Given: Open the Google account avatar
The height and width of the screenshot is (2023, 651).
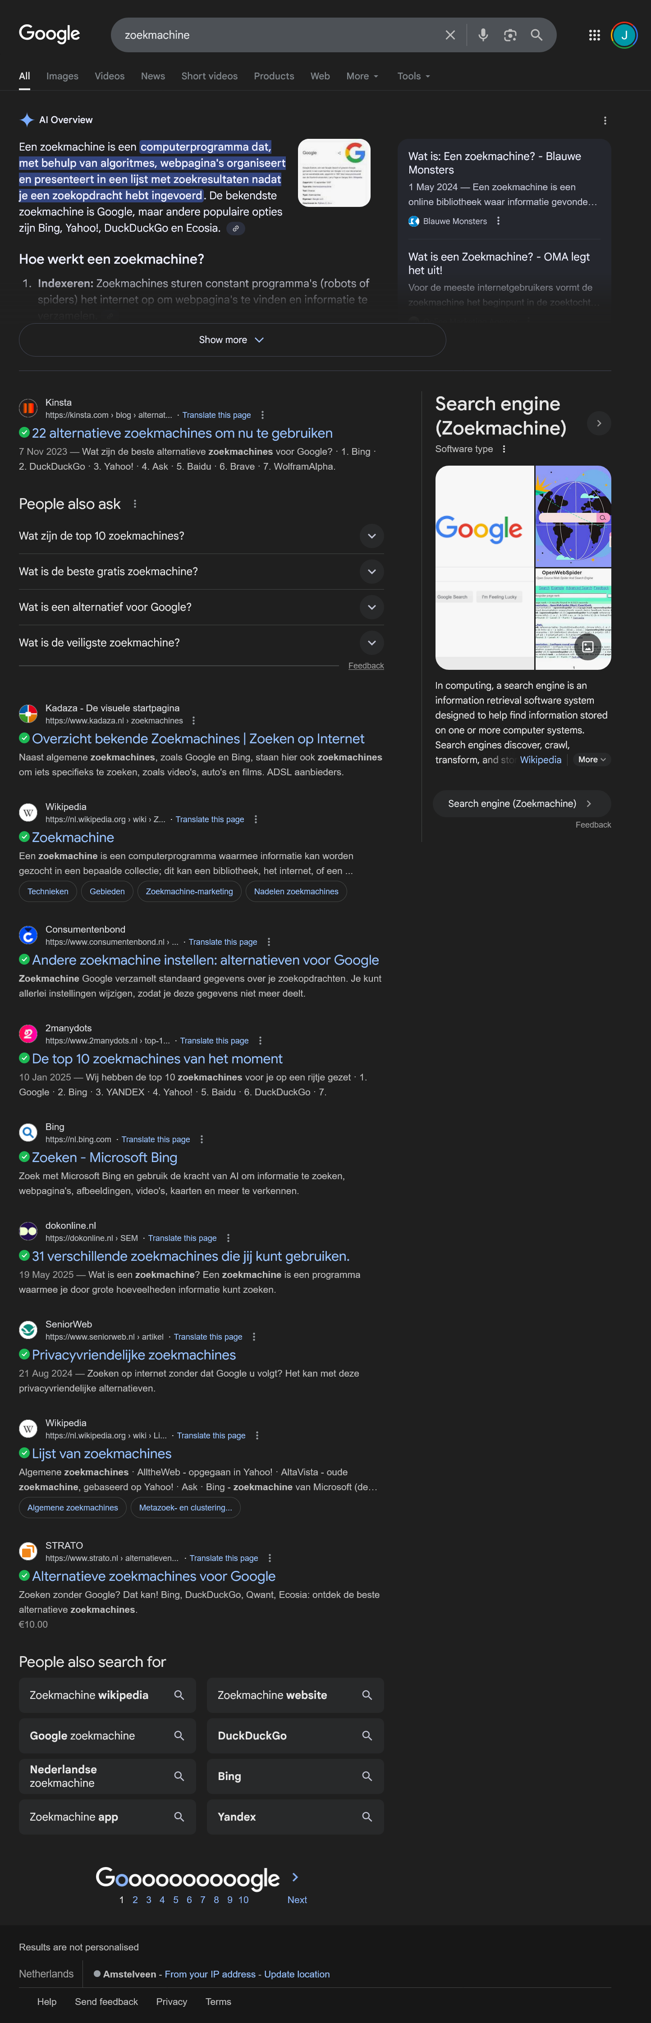Looking at the screenshot, I should tap(624, 35).
